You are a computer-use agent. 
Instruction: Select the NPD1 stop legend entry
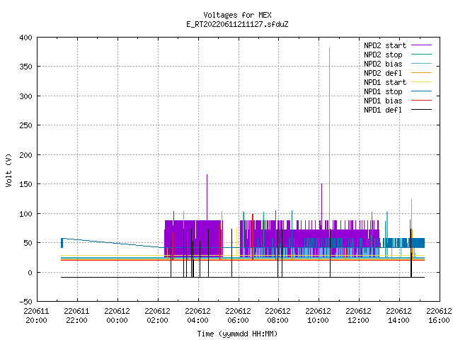(383, 91)
